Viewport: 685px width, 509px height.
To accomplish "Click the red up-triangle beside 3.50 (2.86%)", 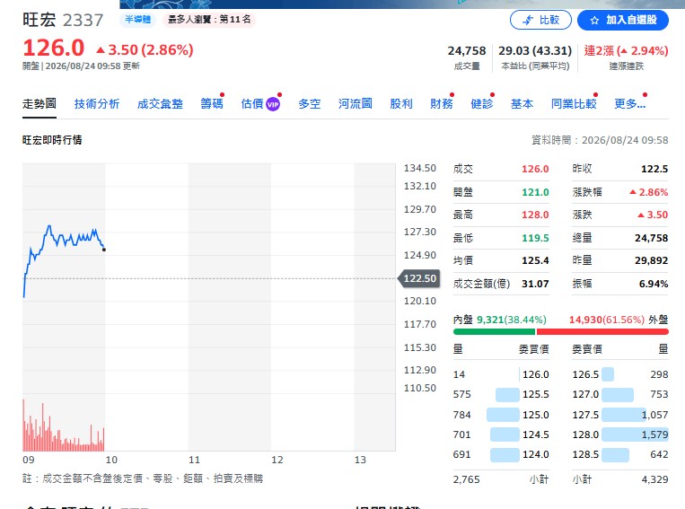I will coord(101,50).
